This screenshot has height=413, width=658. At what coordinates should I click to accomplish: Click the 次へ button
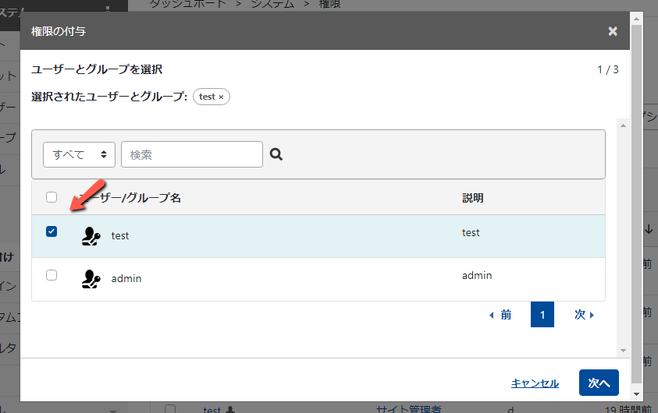tap(599, 383)
